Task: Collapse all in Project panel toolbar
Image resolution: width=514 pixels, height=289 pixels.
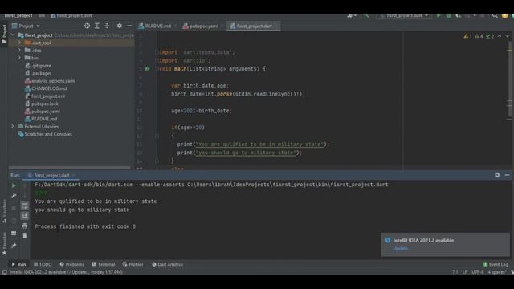Action: tap(107, 26)
